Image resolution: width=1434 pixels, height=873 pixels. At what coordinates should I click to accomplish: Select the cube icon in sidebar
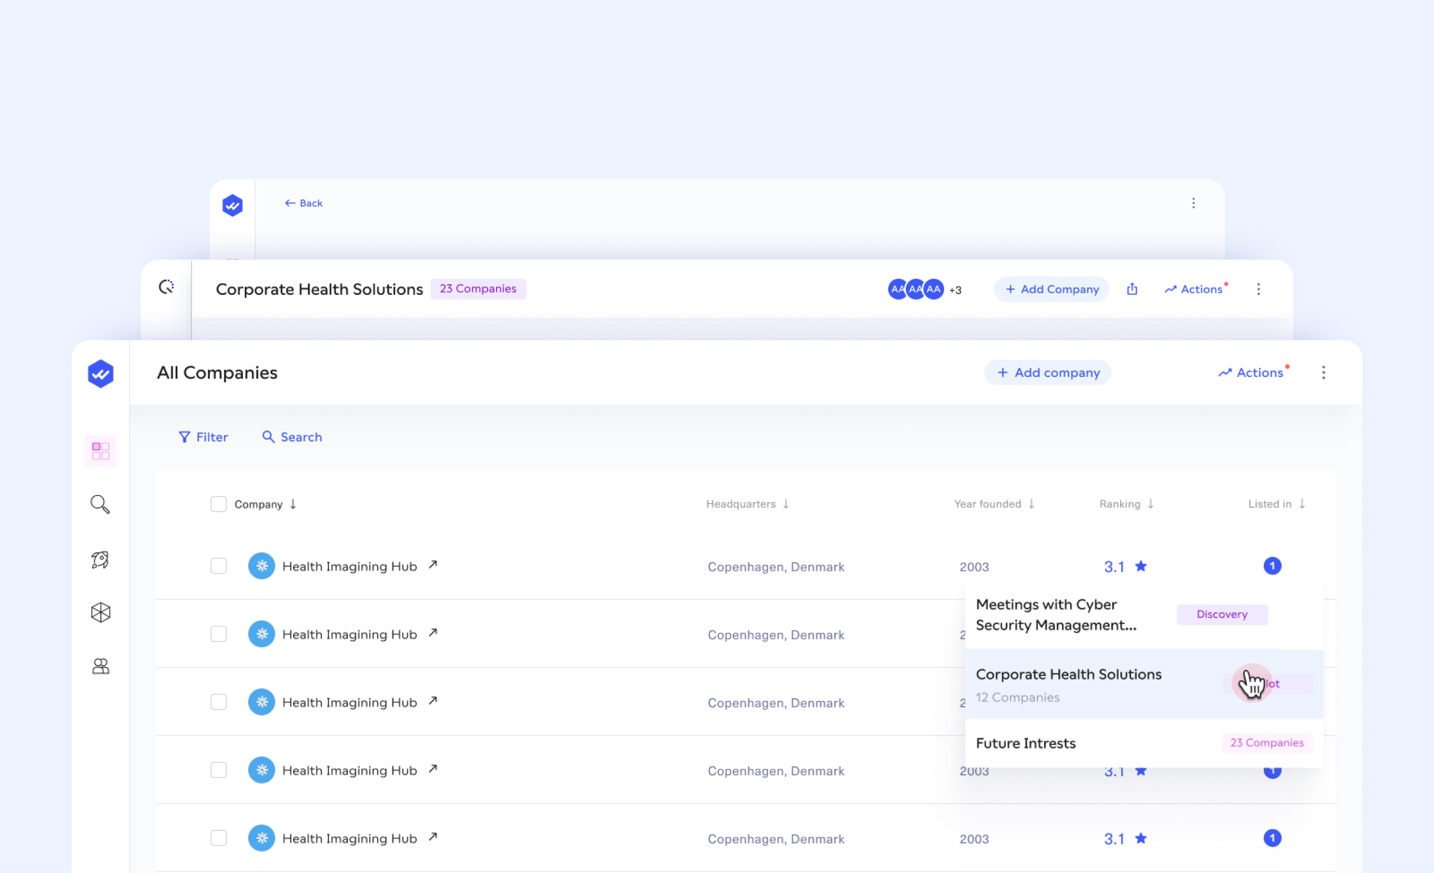click(100, 612)
